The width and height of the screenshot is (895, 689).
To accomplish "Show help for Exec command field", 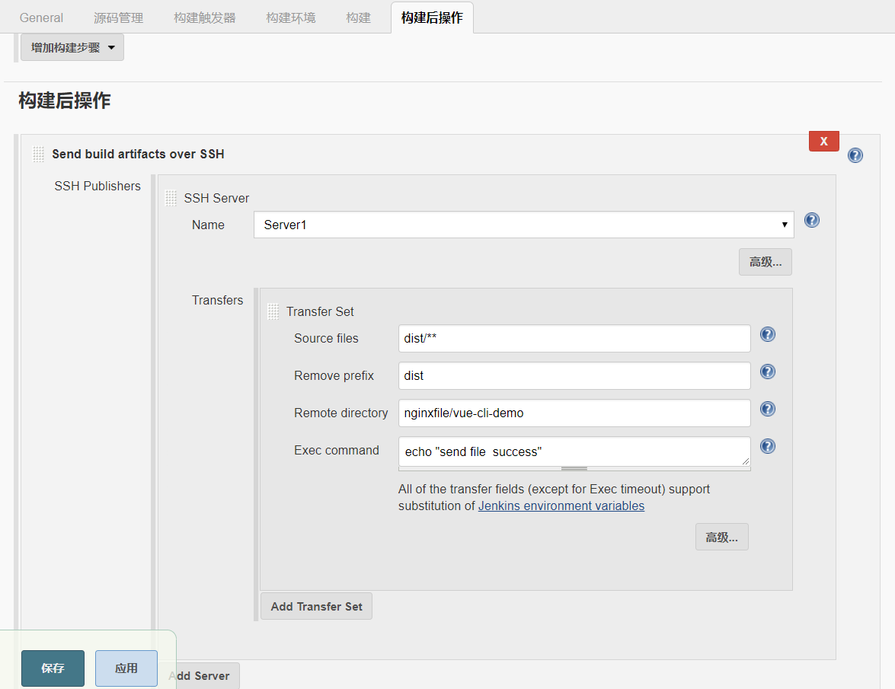I will (x=768, y=446).
